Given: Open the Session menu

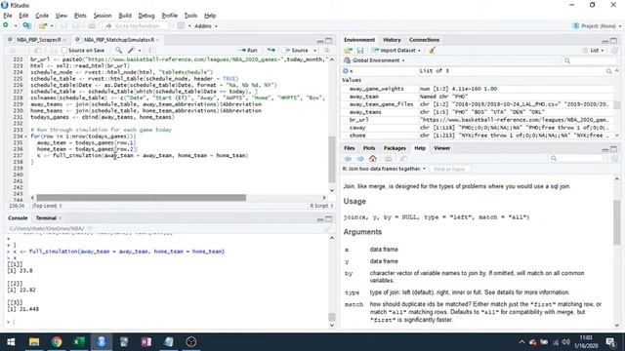Looking at the screenshot, I should pos(103,16).
